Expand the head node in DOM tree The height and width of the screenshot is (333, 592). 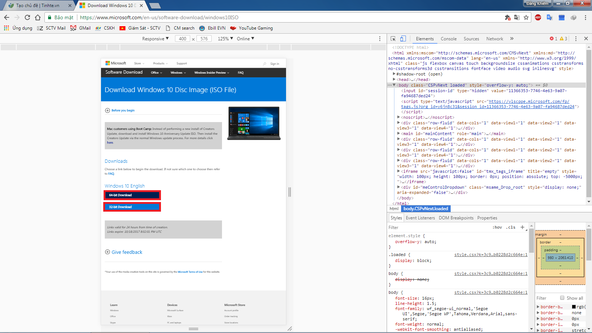point(394,80)
